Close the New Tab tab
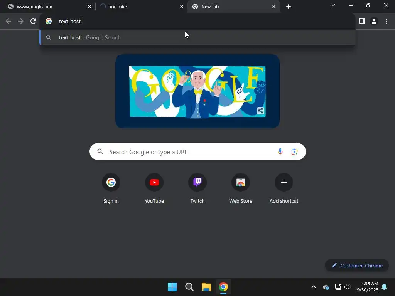 tap(274, 7)
